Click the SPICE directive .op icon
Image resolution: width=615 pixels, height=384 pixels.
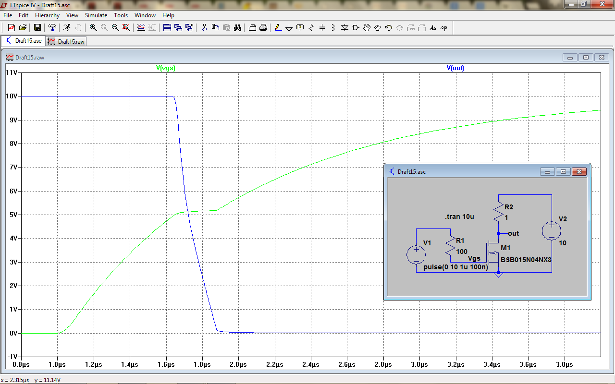444,28
